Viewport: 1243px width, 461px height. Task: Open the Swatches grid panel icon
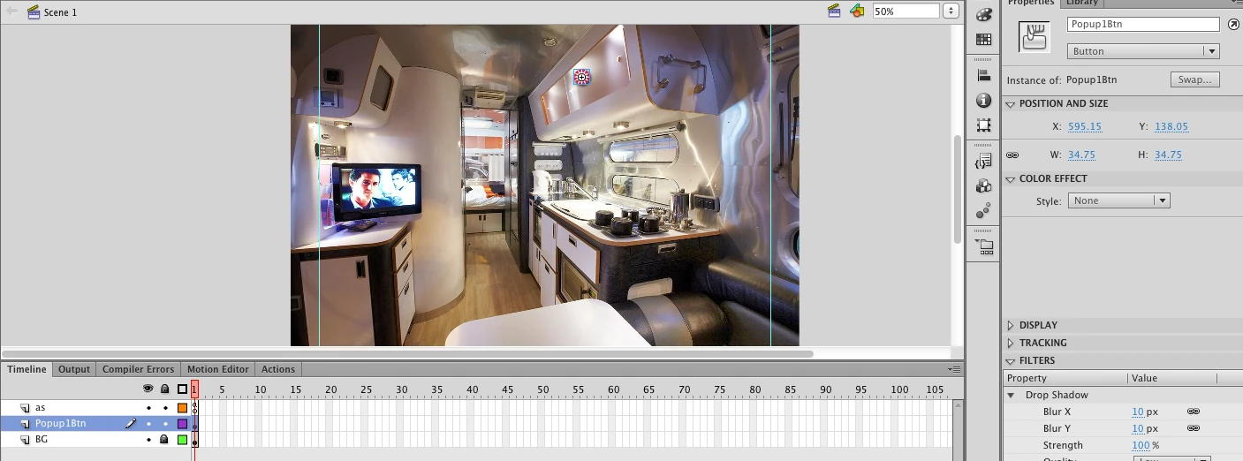(983, 40)
